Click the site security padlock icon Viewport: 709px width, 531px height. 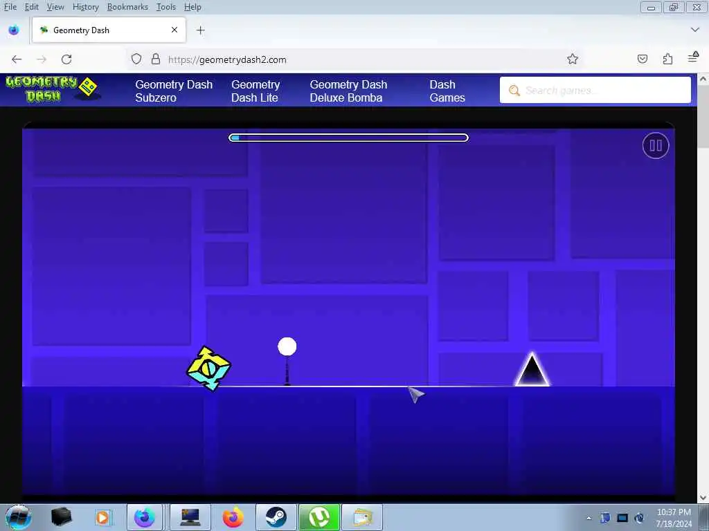[x=156, y=59]
